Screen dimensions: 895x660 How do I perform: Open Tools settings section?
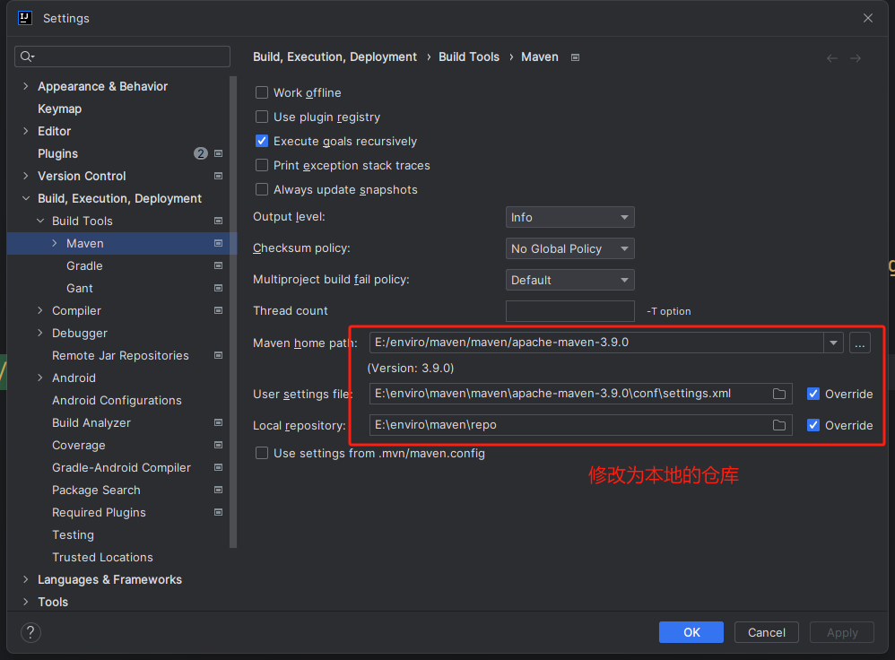(53, 603)
